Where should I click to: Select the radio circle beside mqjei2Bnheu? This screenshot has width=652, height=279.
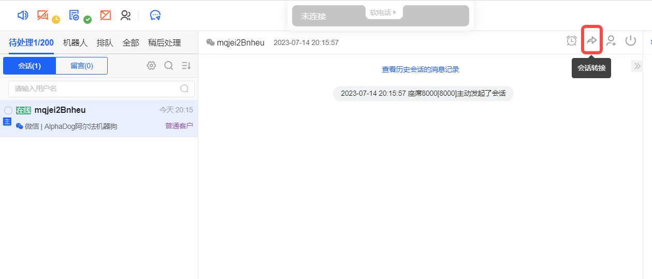(x=8, y=110)
